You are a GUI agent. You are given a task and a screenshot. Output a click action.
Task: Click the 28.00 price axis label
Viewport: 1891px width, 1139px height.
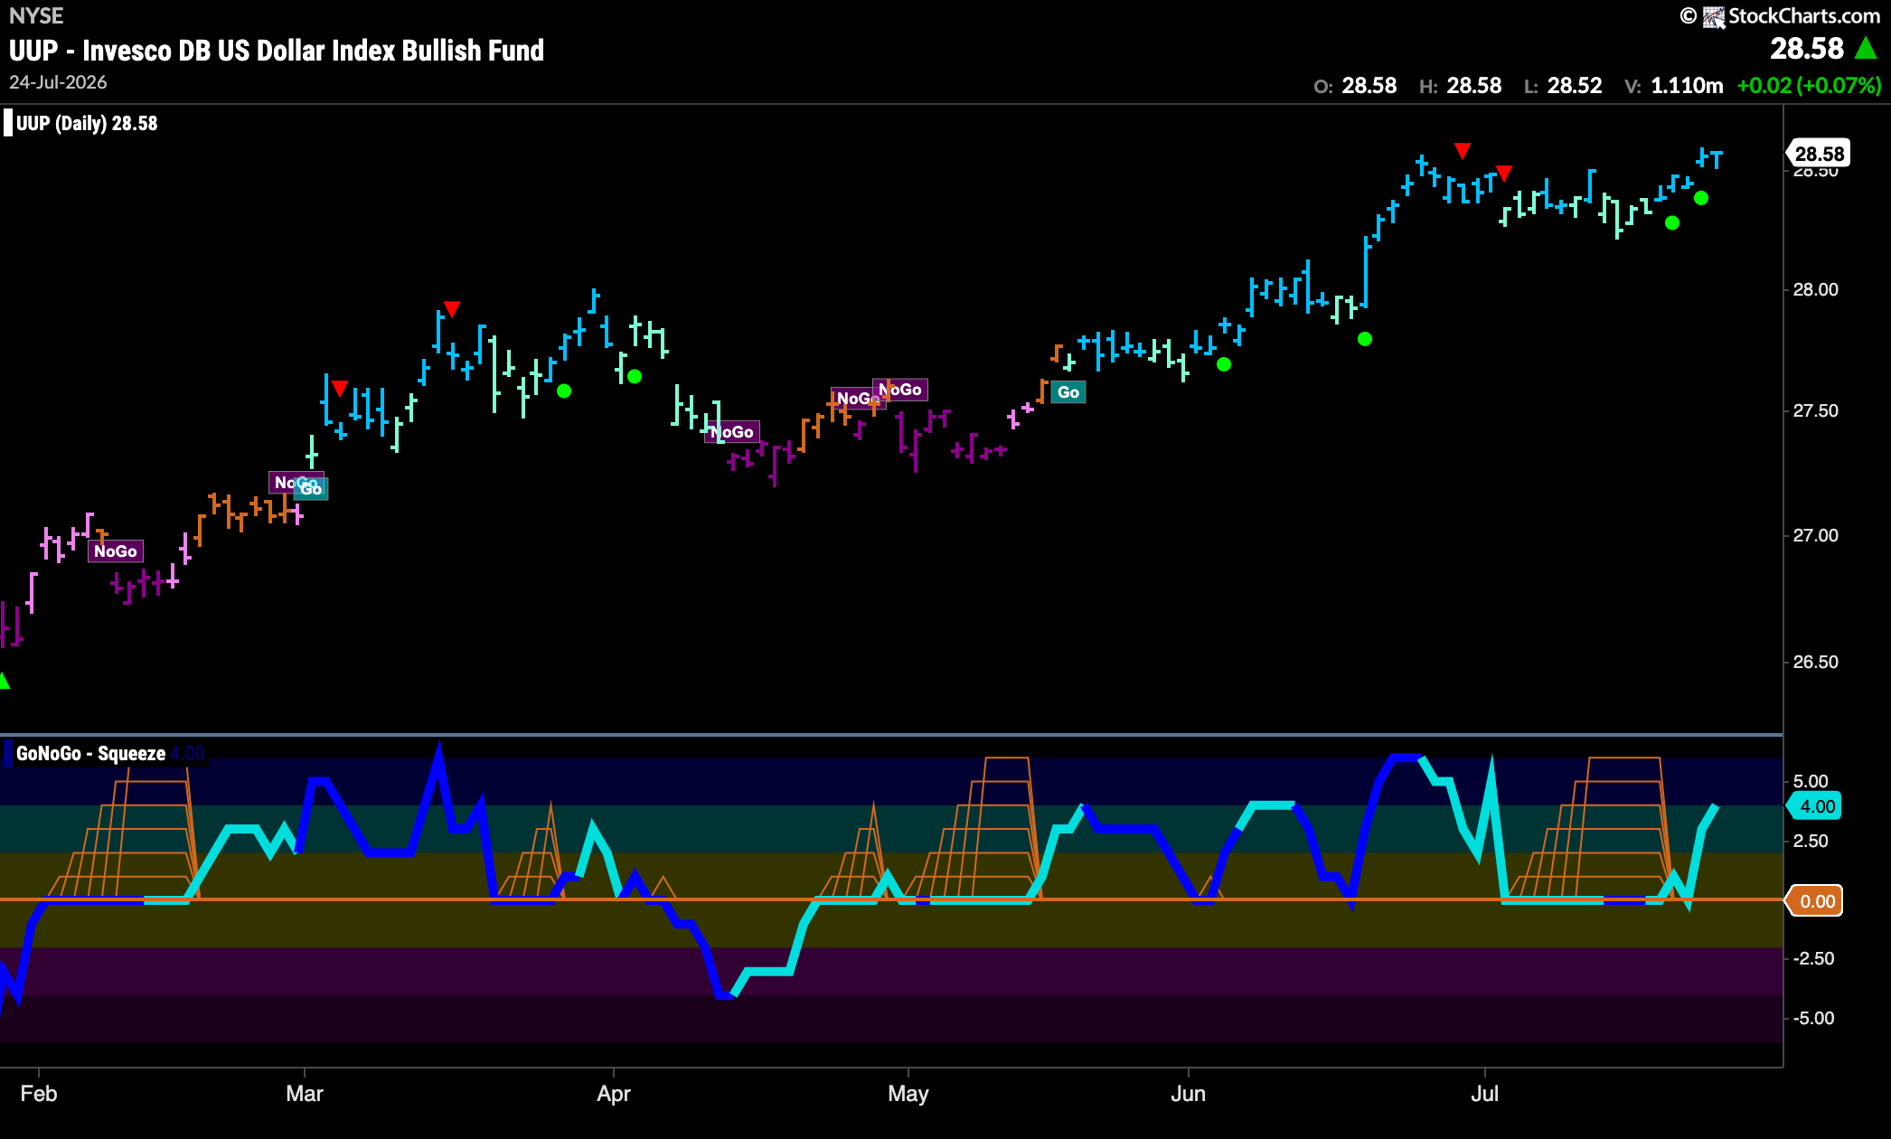pos(1815,289)
